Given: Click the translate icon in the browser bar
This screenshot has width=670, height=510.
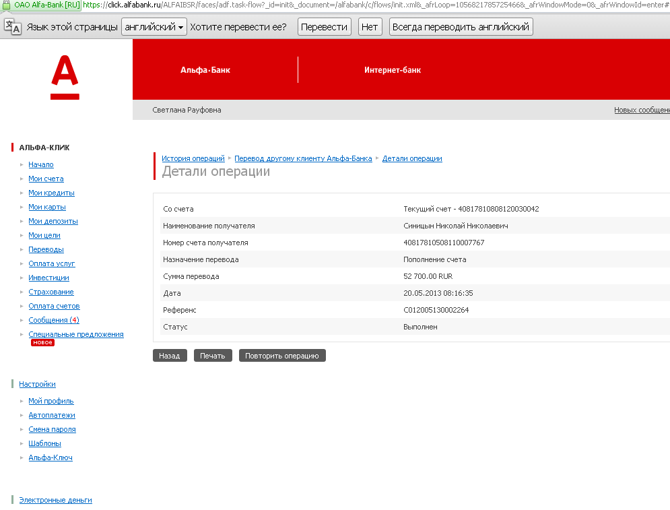Looking at the screenshot, I should (12, 27).
